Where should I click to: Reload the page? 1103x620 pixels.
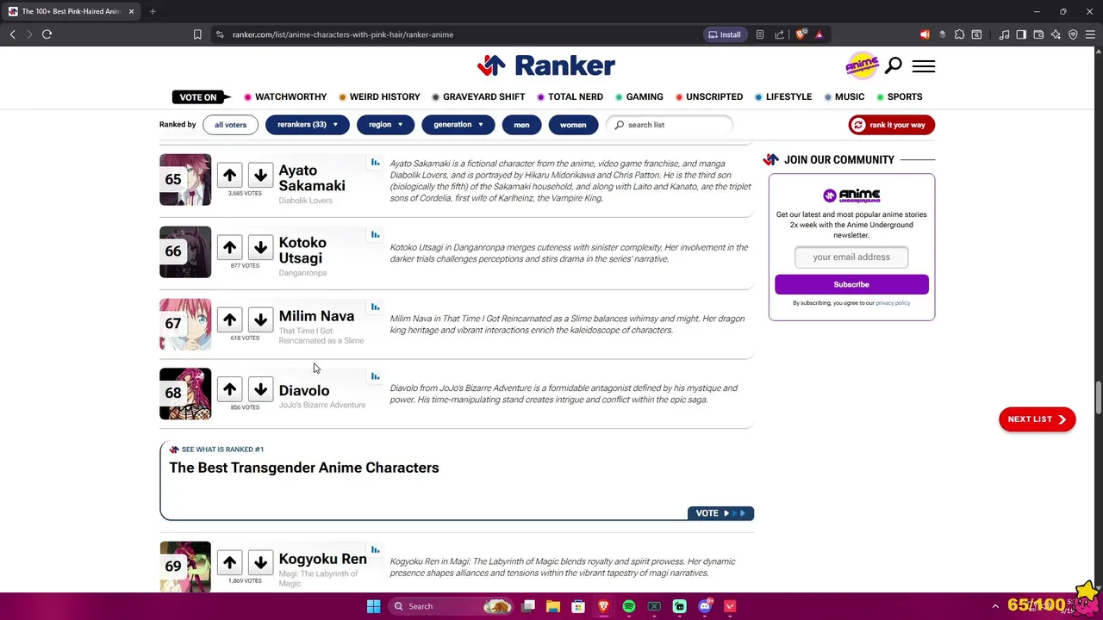tap(47, 34)
